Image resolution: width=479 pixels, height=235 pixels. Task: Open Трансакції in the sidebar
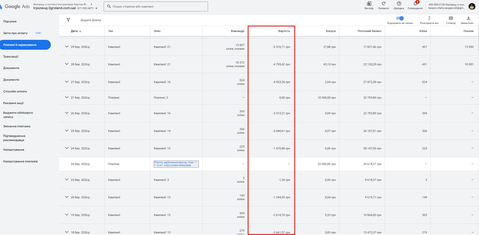[x=11, y=56]
